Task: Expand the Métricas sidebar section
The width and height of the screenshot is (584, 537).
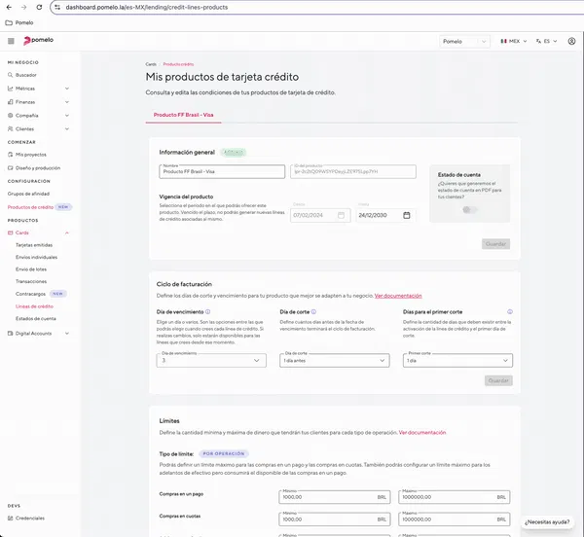Action: click(x=67, y=89)
